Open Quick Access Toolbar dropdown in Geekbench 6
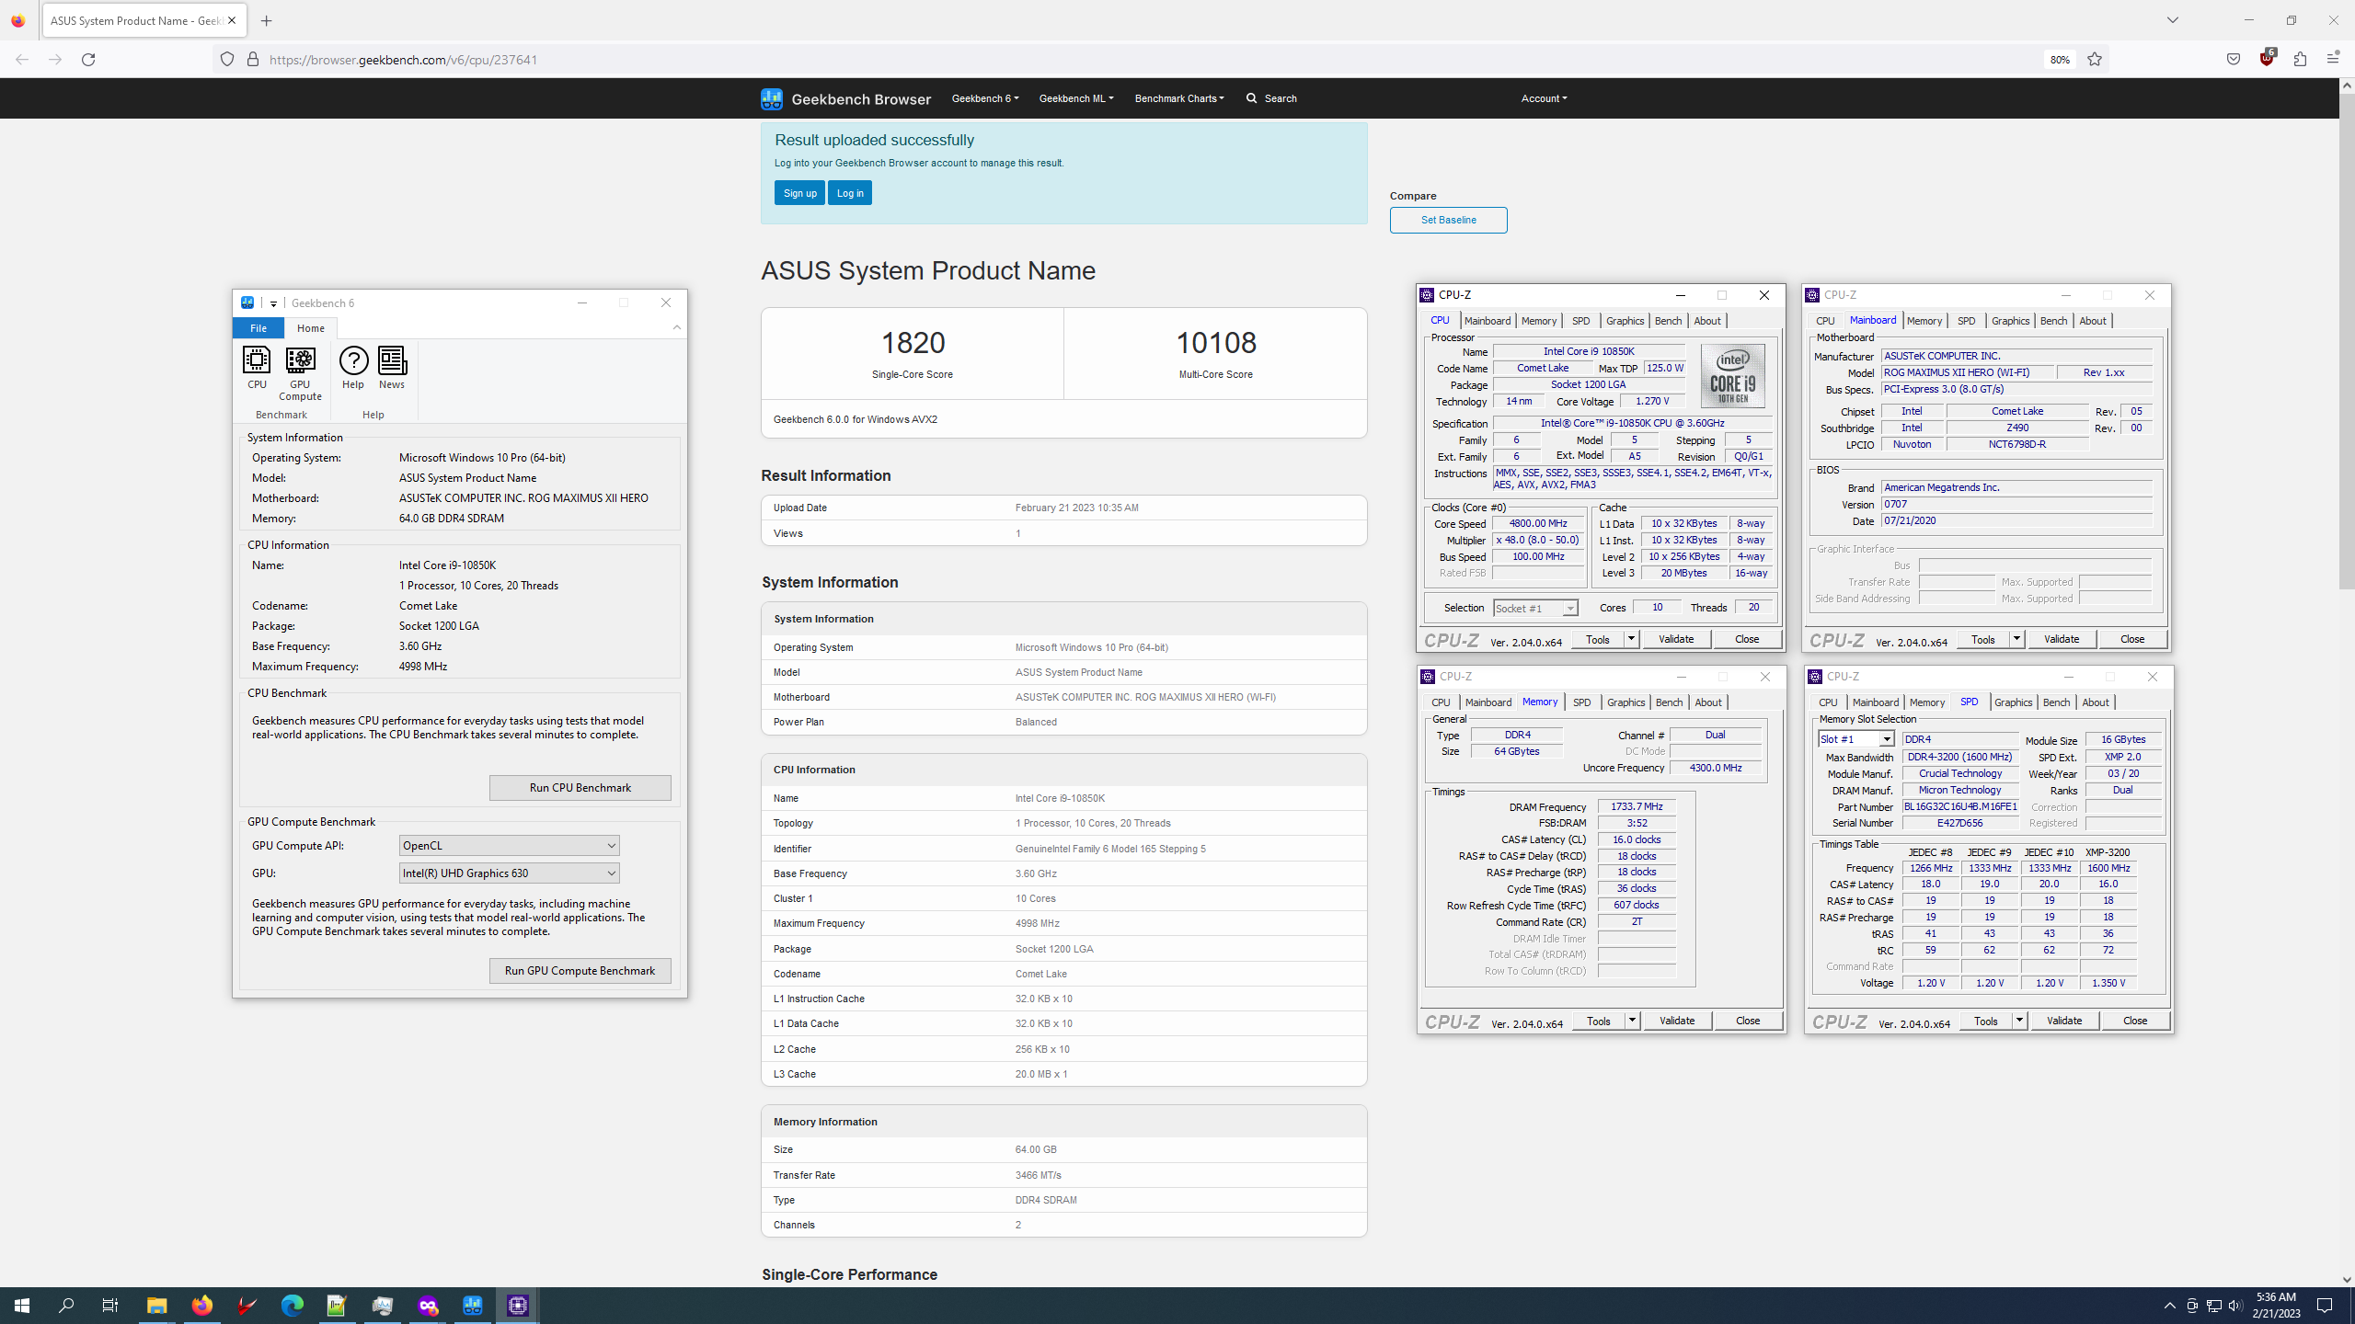 (x=273, y=303)
